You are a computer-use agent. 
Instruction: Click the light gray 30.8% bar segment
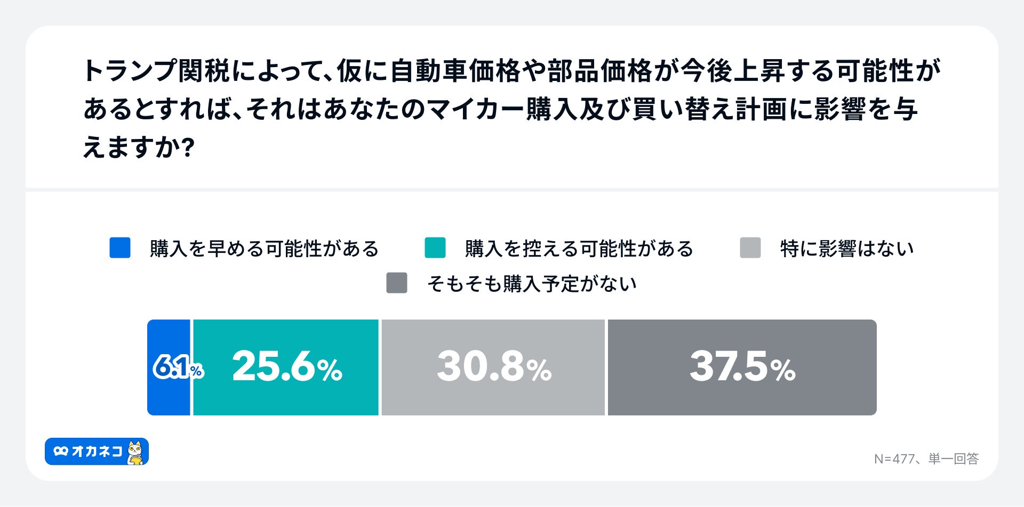[x=493, y=367]
